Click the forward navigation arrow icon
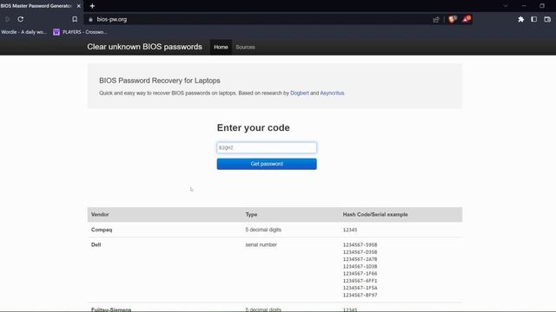This screenshot has height=312, width=556. tap(8, 19)
